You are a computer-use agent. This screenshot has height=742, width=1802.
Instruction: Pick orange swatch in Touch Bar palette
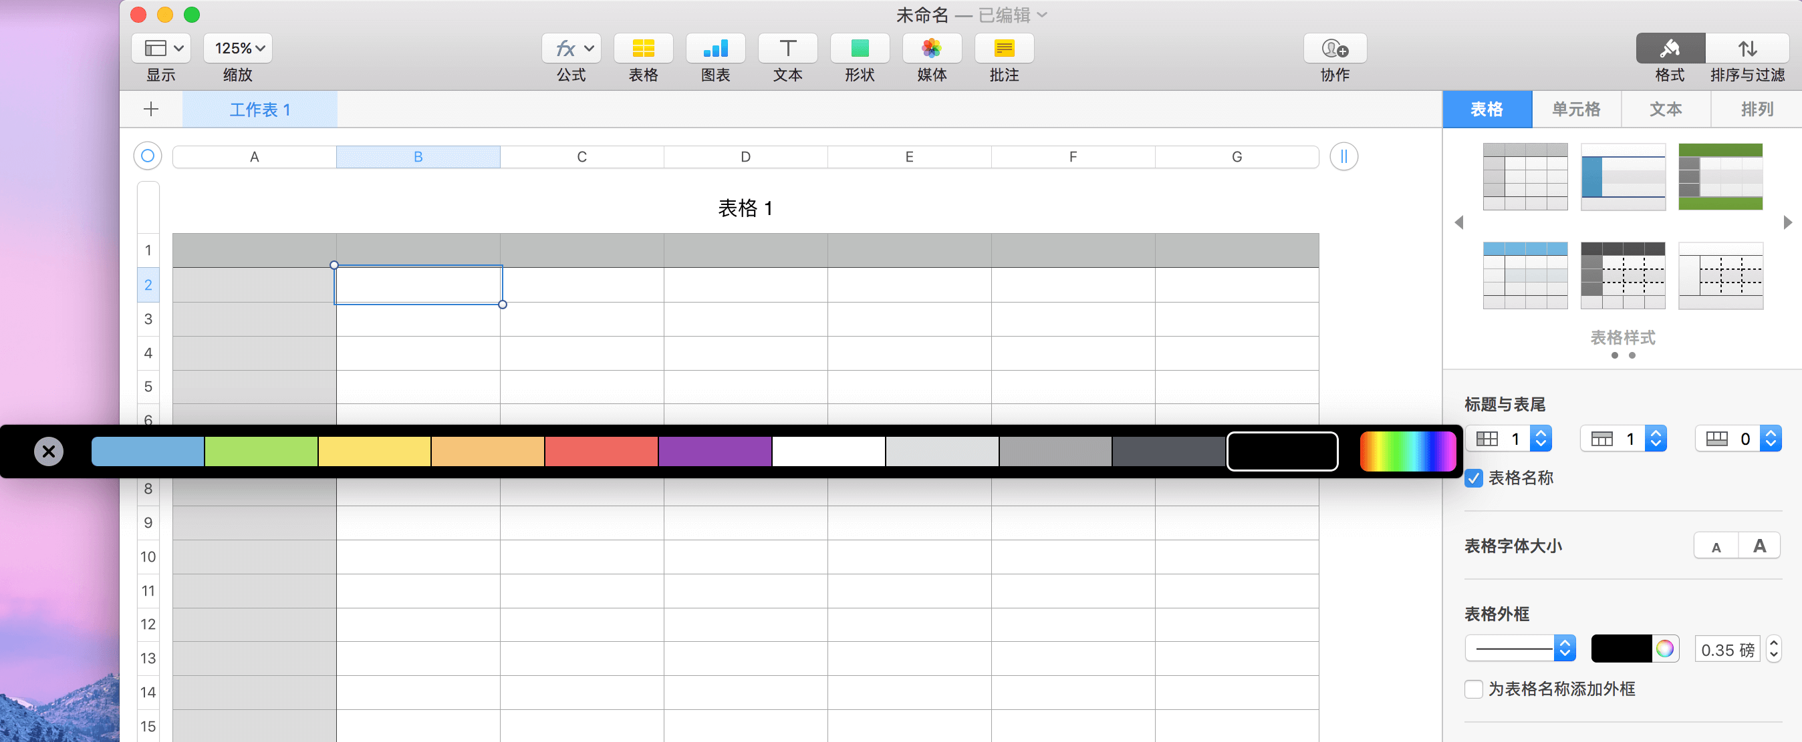pyautogui.click(x=487, y=451)
